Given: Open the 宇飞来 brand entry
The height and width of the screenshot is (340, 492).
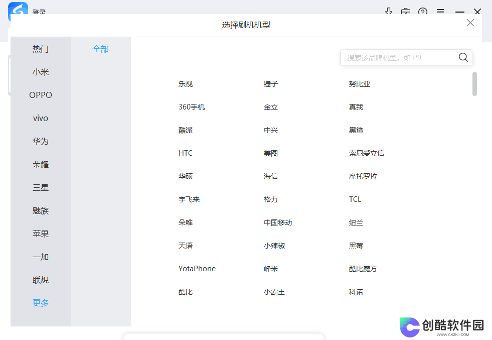Looking at the screenshot, I should coord(189,199).
